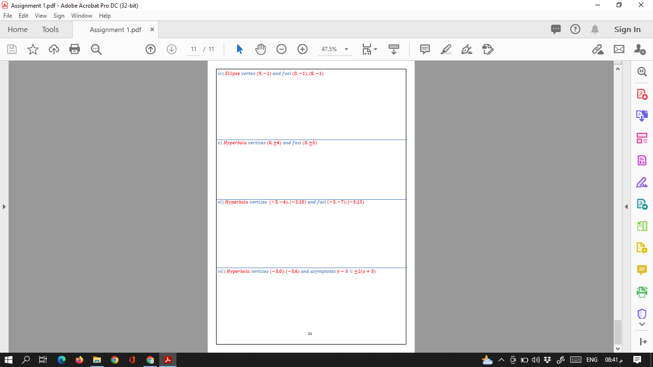This screenshot has height=367, width=653.
Task: Select the Export PDF tool
Action: tap(642, 115)
